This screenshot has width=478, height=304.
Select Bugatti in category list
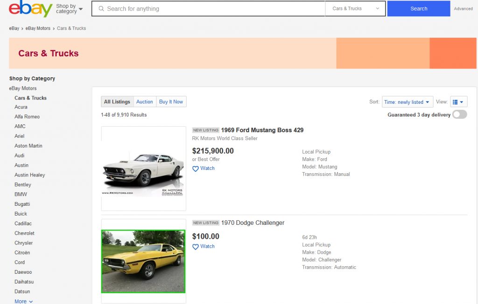pos(22,204)
